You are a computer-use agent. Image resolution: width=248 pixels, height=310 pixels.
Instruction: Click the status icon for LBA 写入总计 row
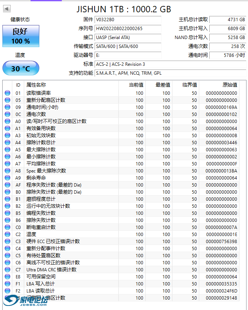pyautogui.click(x=7, y=284)
